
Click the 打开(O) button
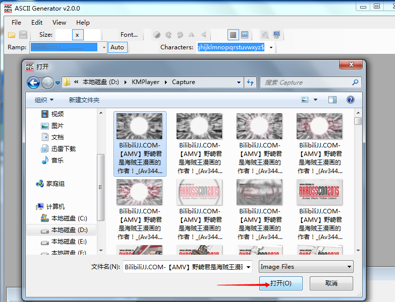280,283
